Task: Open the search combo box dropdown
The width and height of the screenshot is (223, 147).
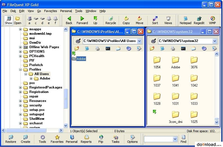Action: tap(175, 139)
